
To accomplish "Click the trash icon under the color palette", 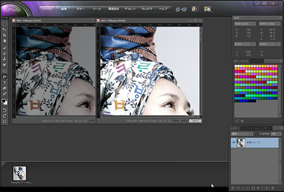I will pos(241,121).
